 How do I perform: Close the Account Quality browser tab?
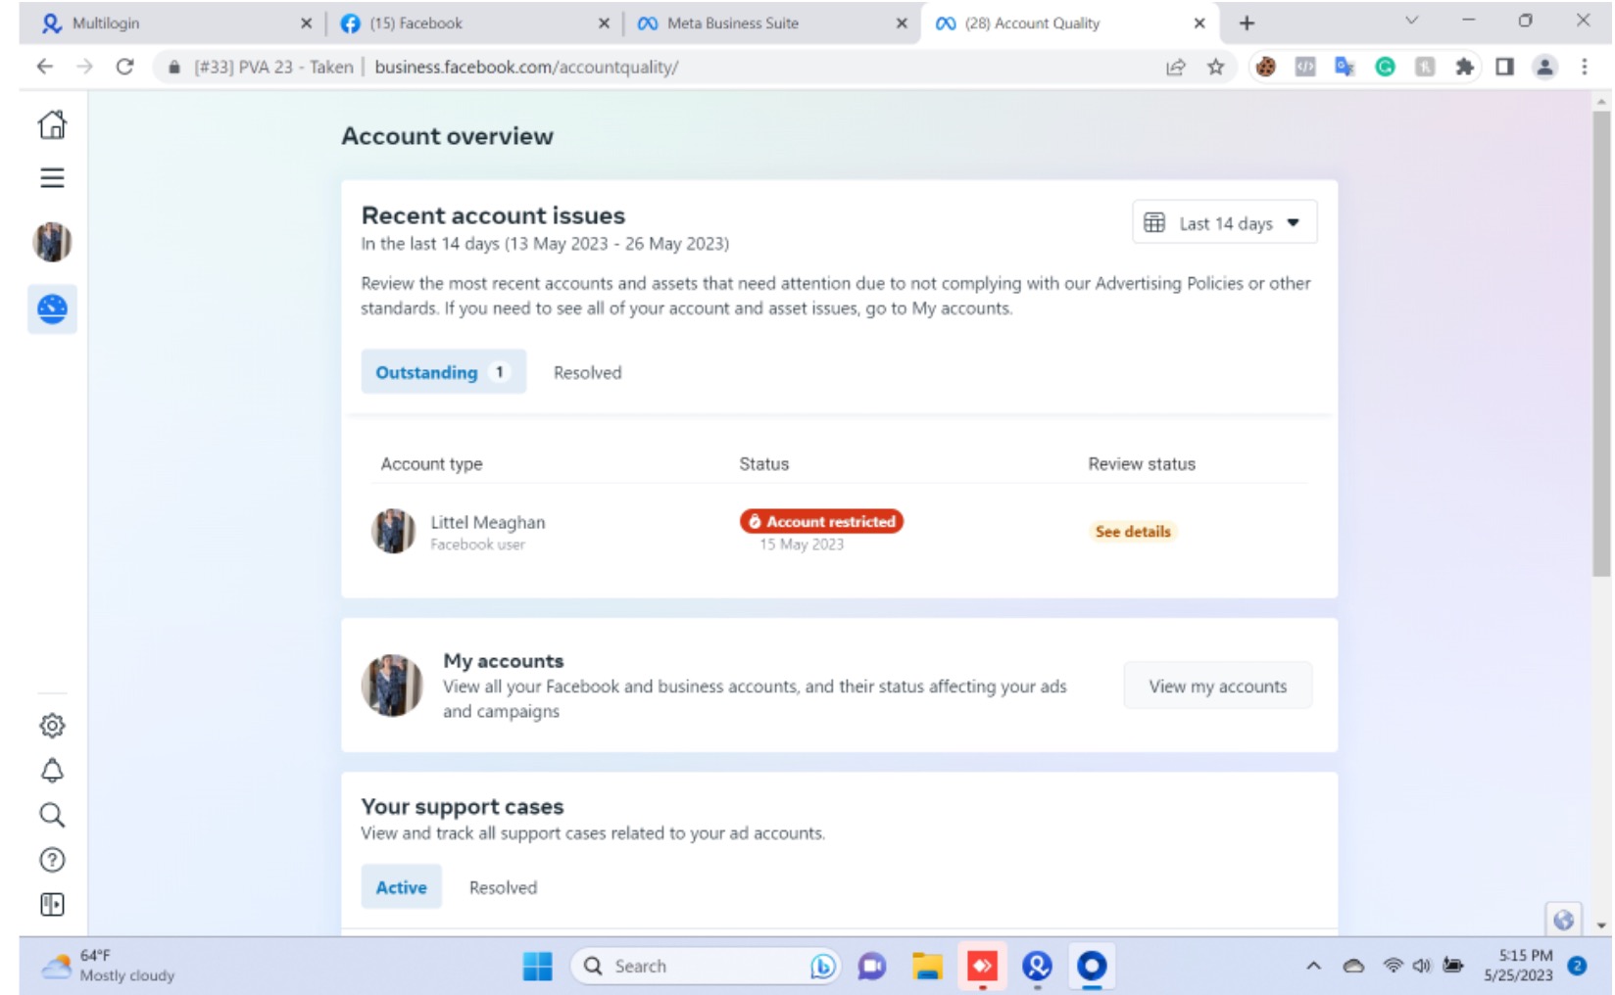(x=1199, y=23)
